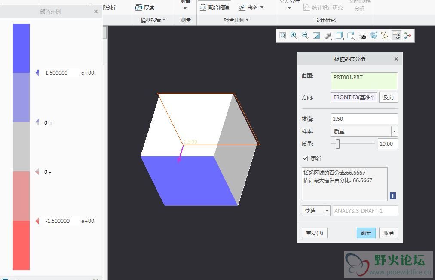Click the 0 - scale arrow marker
The height and width of the screenshot is (280, 435).
tap(37, 172)
